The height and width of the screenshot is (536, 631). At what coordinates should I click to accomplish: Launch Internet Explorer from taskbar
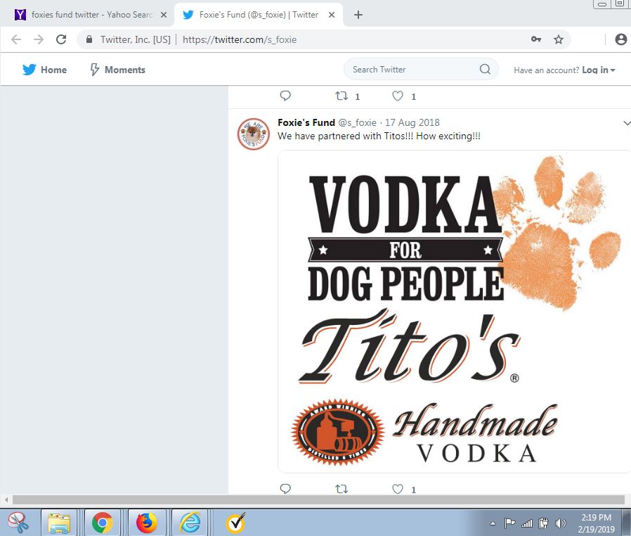pyautogui.click(x=190, y=523)
